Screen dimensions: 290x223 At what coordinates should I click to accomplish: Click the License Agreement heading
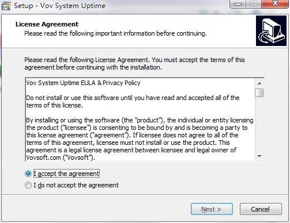[x=47, y=24]
